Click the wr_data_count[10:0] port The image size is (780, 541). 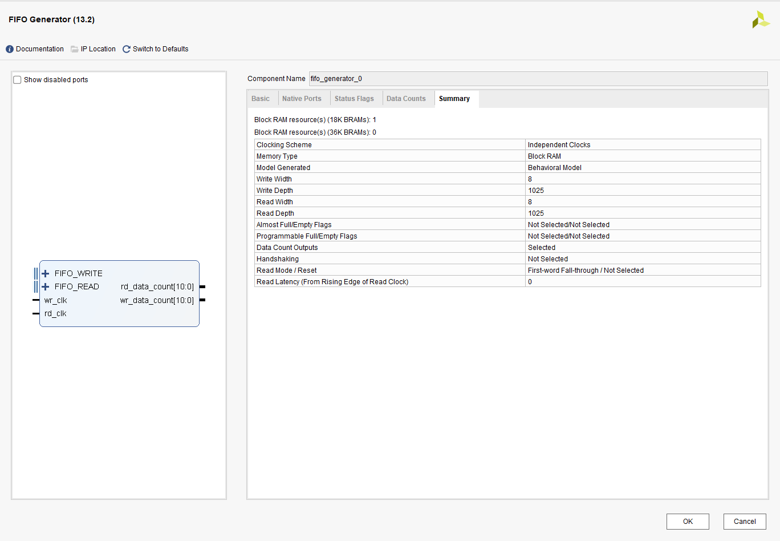click(x=157, y=300)
